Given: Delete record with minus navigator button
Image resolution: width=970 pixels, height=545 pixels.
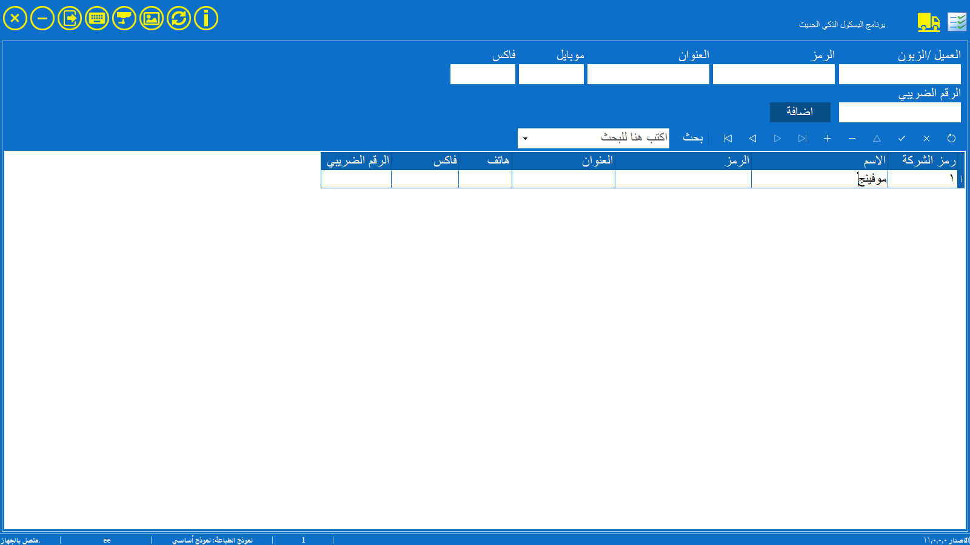Looking at the screenshot, I should pyautogui.click(x=852, y=139).
